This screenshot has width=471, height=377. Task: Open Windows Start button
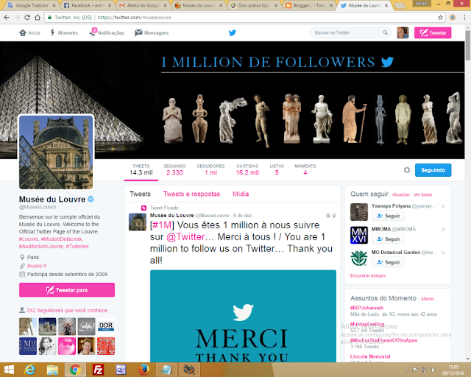pyautogui.click(x=9, y=370)
